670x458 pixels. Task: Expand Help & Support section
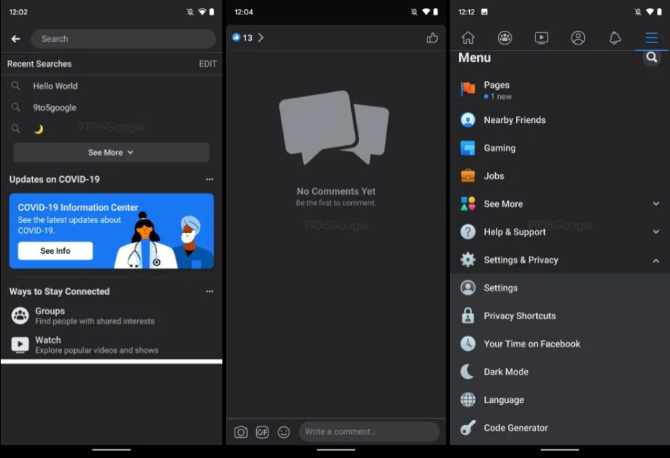pos(560,232)
